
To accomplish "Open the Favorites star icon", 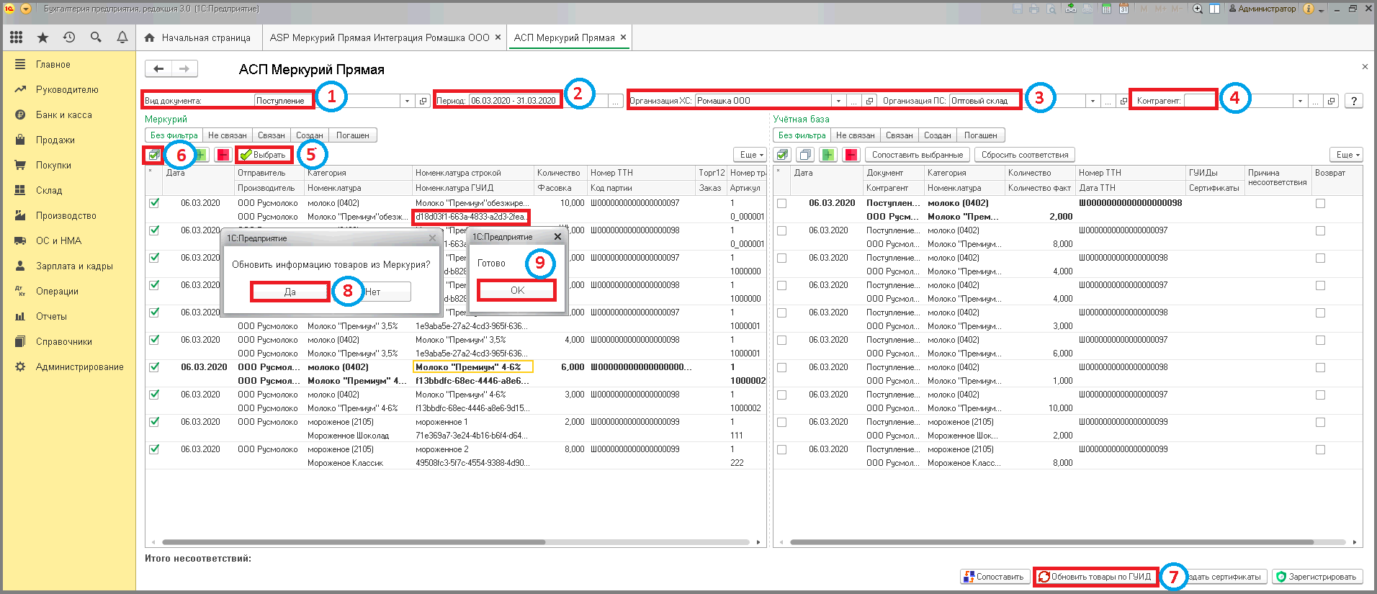I will [x=42, y=37].
